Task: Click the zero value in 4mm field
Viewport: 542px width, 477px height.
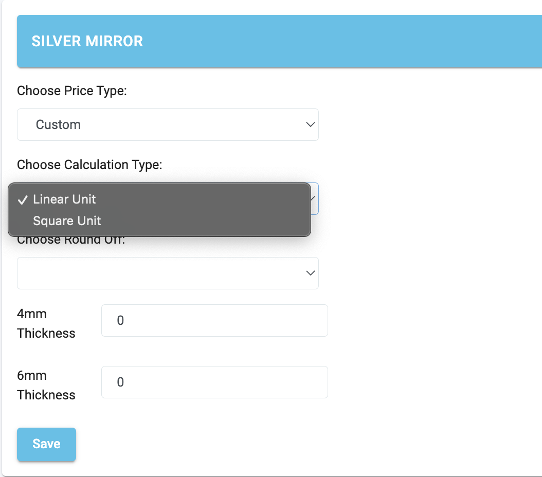Action: [x=120, y=321]
